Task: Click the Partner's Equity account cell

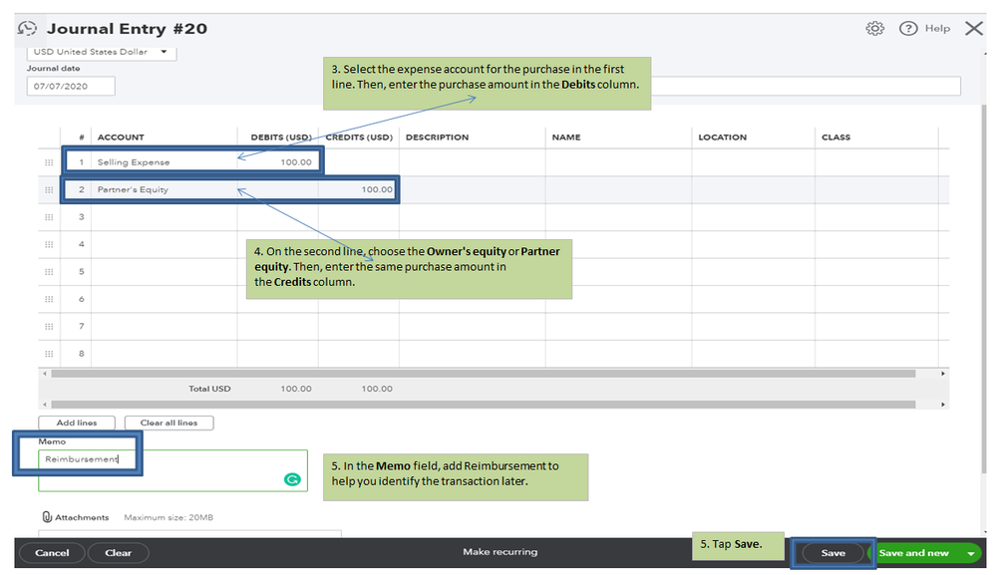Action: tap(165, 189)
